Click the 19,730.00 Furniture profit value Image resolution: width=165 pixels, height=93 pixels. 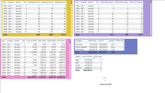[x=94, y=44]
